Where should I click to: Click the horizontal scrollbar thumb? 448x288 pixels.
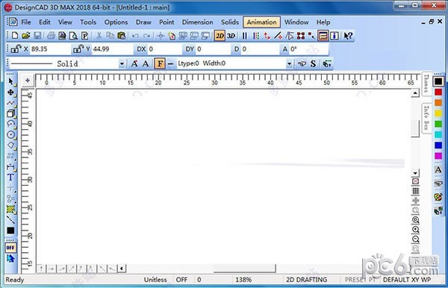click(x=245, y=269)
